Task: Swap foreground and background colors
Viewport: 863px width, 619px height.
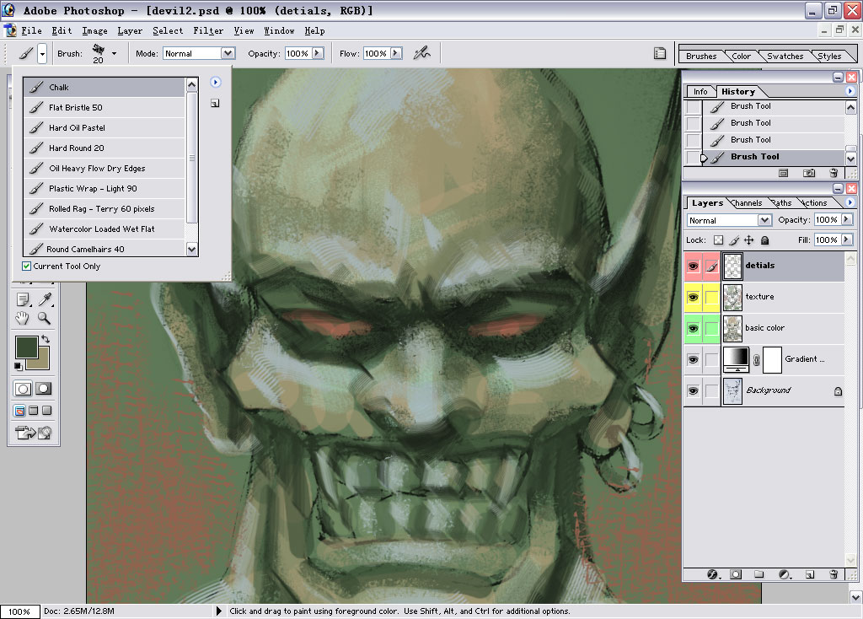Action: pyautogui.click(x=46, y=339)
